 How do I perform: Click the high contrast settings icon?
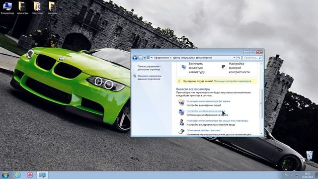tap(224, 67)
